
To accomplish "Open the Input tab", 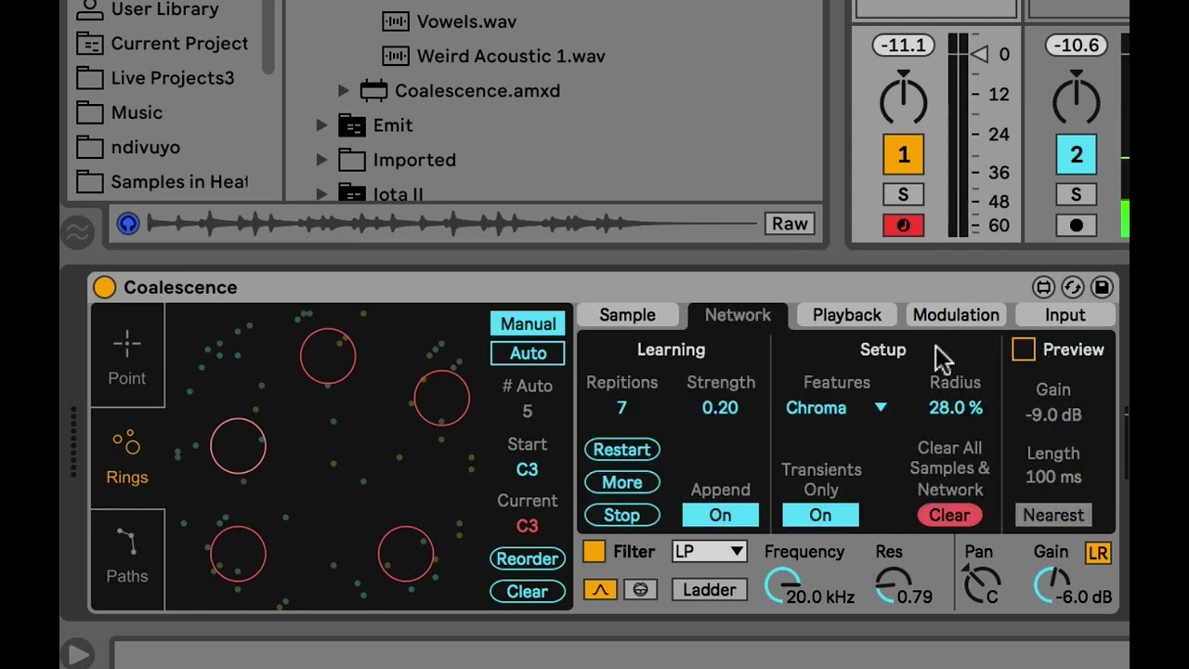I will pos(1065,315).
